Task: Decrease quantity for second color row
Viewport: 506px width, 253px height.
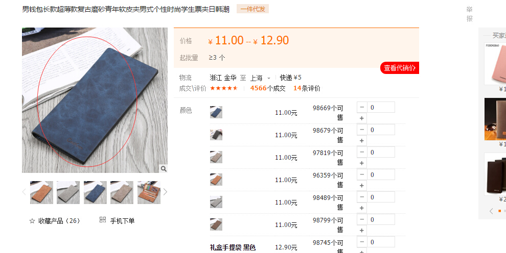Action: (x=362, y=130)
